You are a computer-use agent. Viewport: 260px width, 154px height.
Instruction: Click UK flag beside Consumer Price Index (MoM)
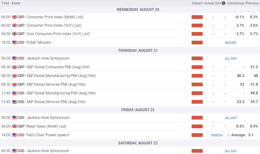(14, 17)
